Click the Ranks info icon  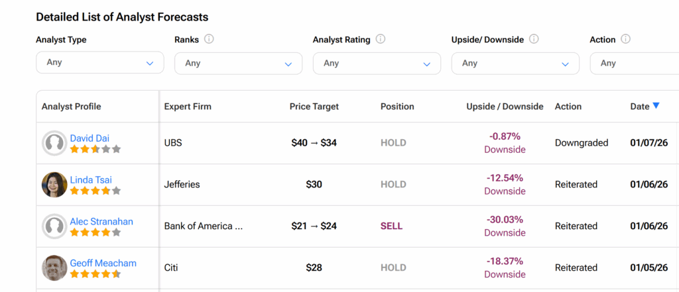point(209,39)
